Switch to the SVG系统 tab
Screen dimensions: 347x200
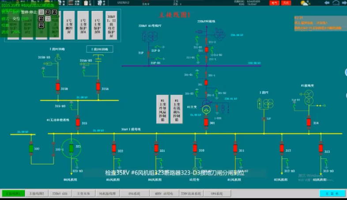click(134, 193)
